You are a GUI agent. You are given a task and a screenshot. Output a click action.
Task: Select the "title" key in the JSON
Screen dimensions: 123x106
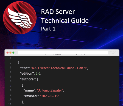point(24,68)
